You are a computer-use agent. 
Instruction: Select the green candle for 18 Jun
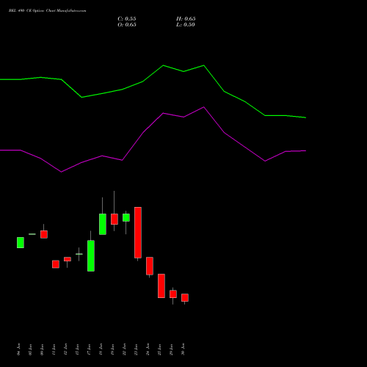[x=103, y=224]
